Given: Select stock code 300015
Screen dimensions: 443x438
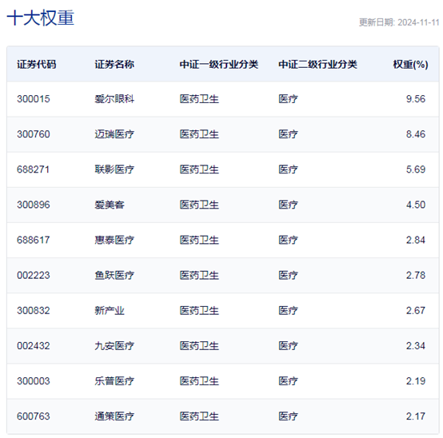Looking at the screenshot, I should coord(34,99).
